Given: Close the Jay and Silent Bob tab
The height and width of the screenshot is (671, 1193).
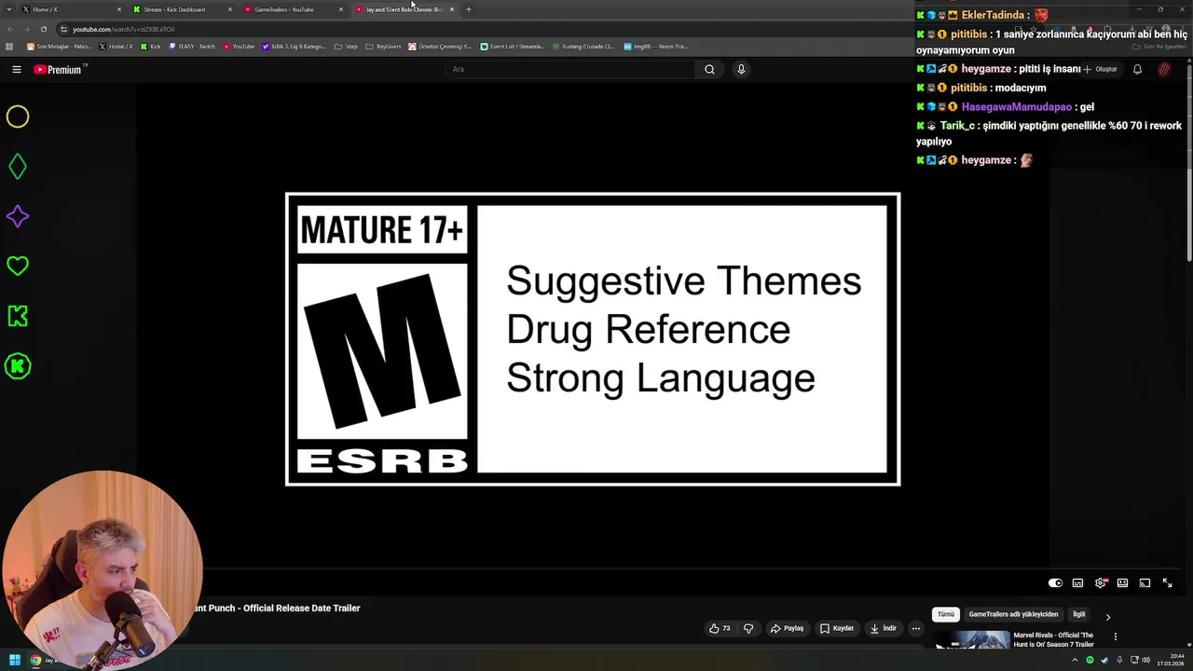Looking at the screenshot, I should pos(452,9).
